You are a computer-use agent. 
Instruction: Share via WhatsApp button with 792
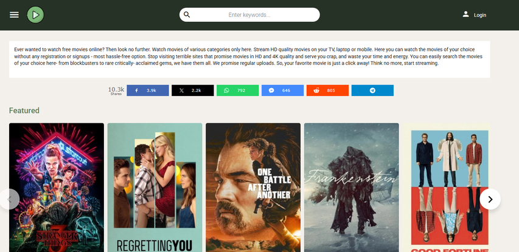pos(238,90)
